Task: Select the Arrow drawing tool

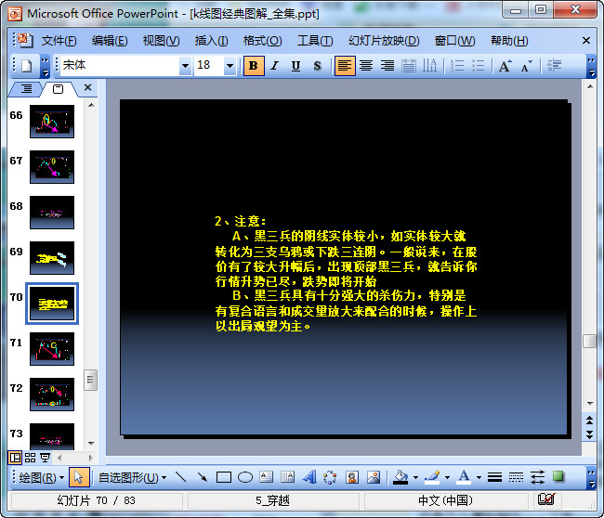Action: point(202,477)
